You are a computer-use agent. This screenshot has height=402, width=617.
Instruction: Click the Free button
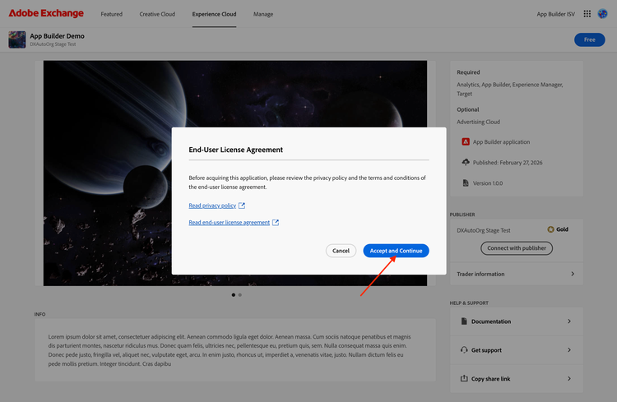pyautogui.click(x=590, y=39)
